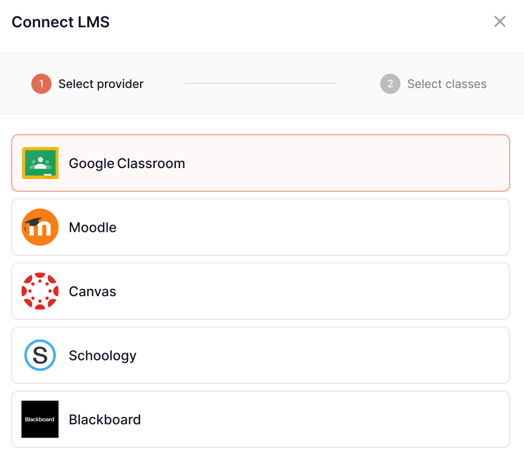Open the Select provider step
Viewport: 524px width, 466px height.
(87, 84)
